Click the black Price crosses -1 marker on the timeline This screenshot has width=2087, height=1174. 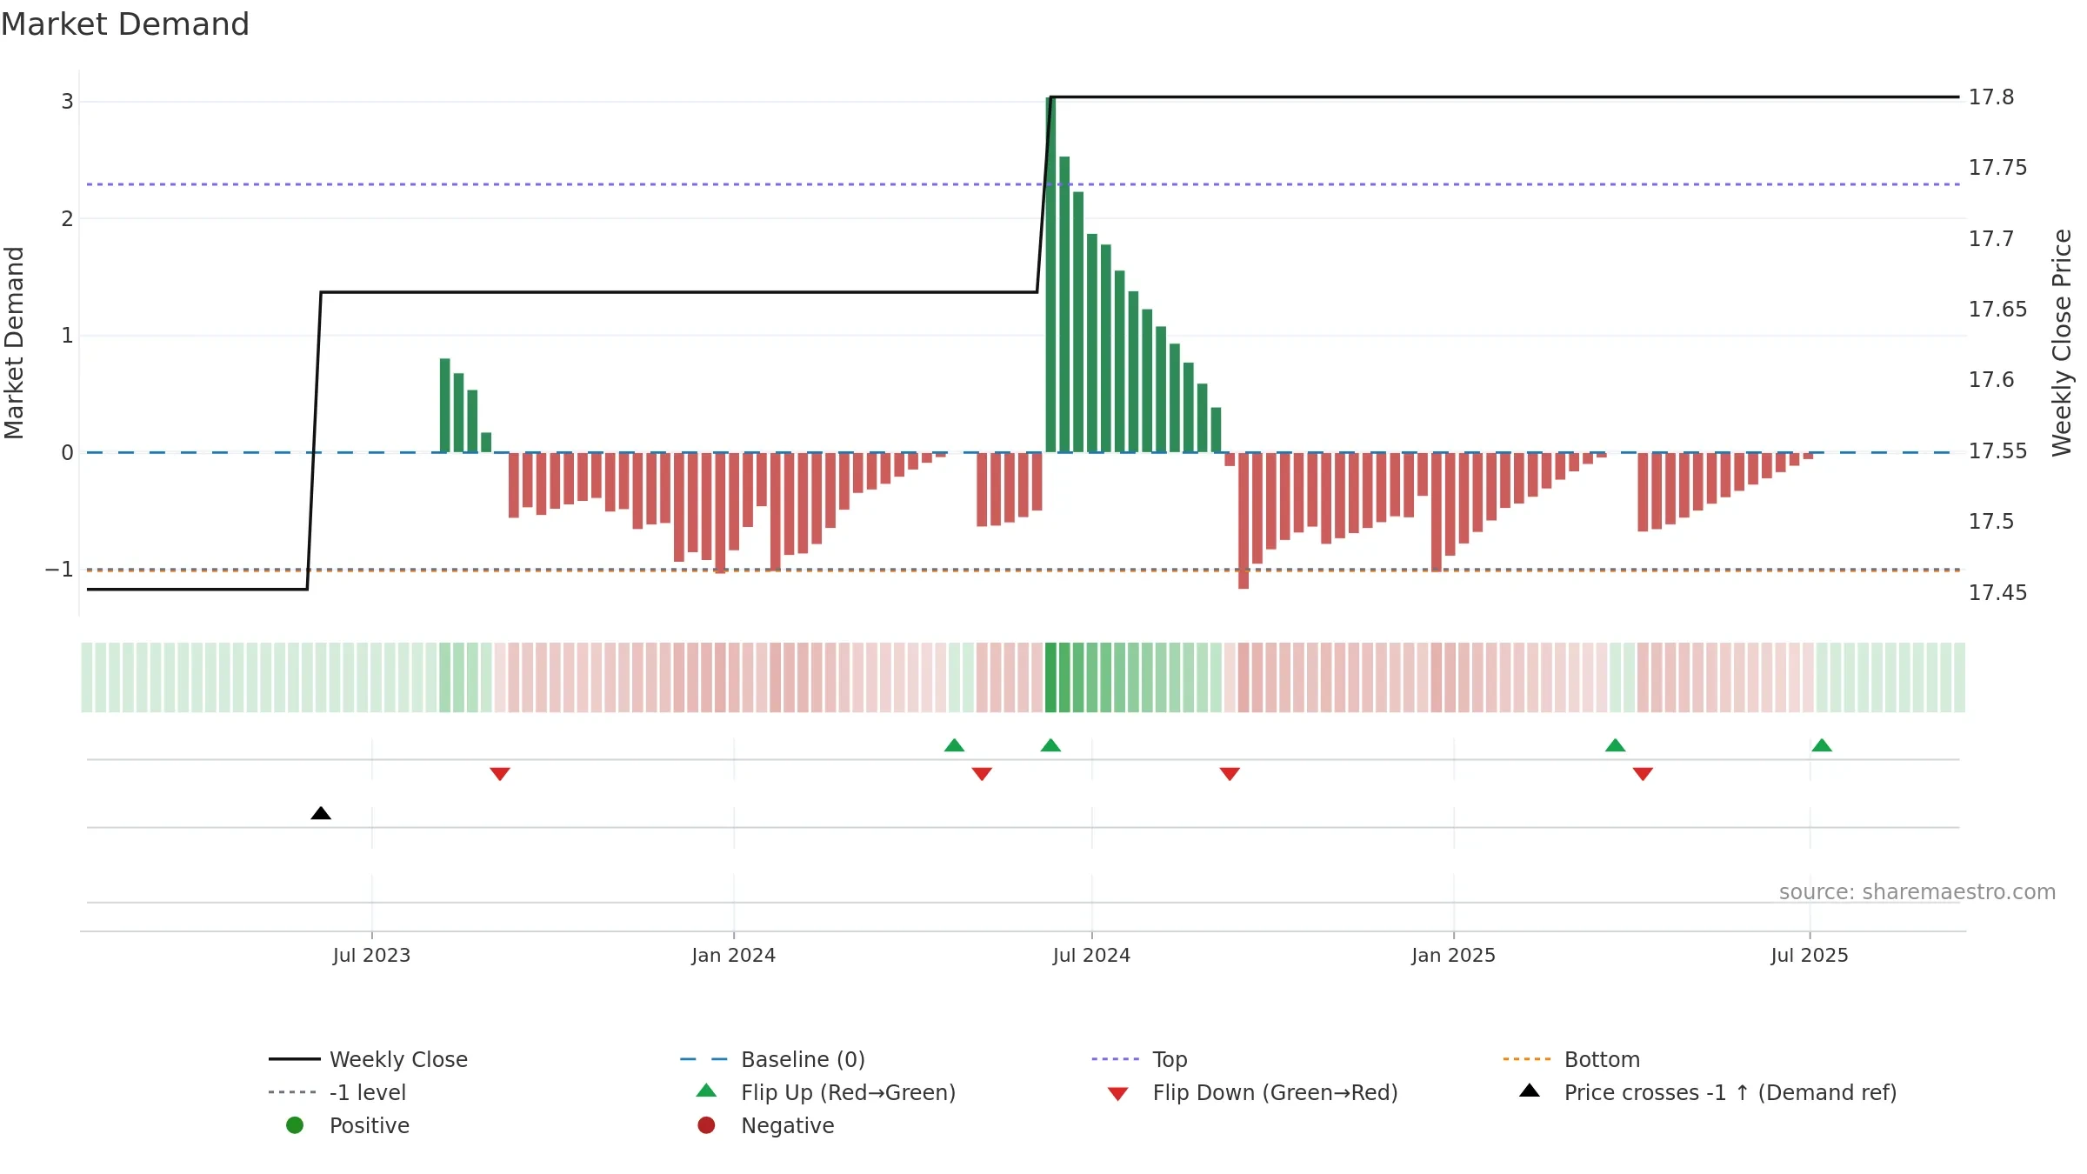(321, 813)
